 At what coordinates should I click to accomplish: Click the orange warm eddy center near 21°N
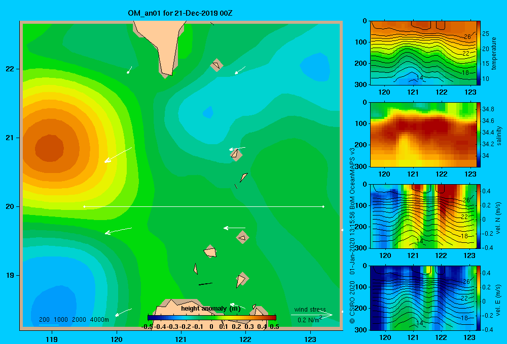pos(49,148)
